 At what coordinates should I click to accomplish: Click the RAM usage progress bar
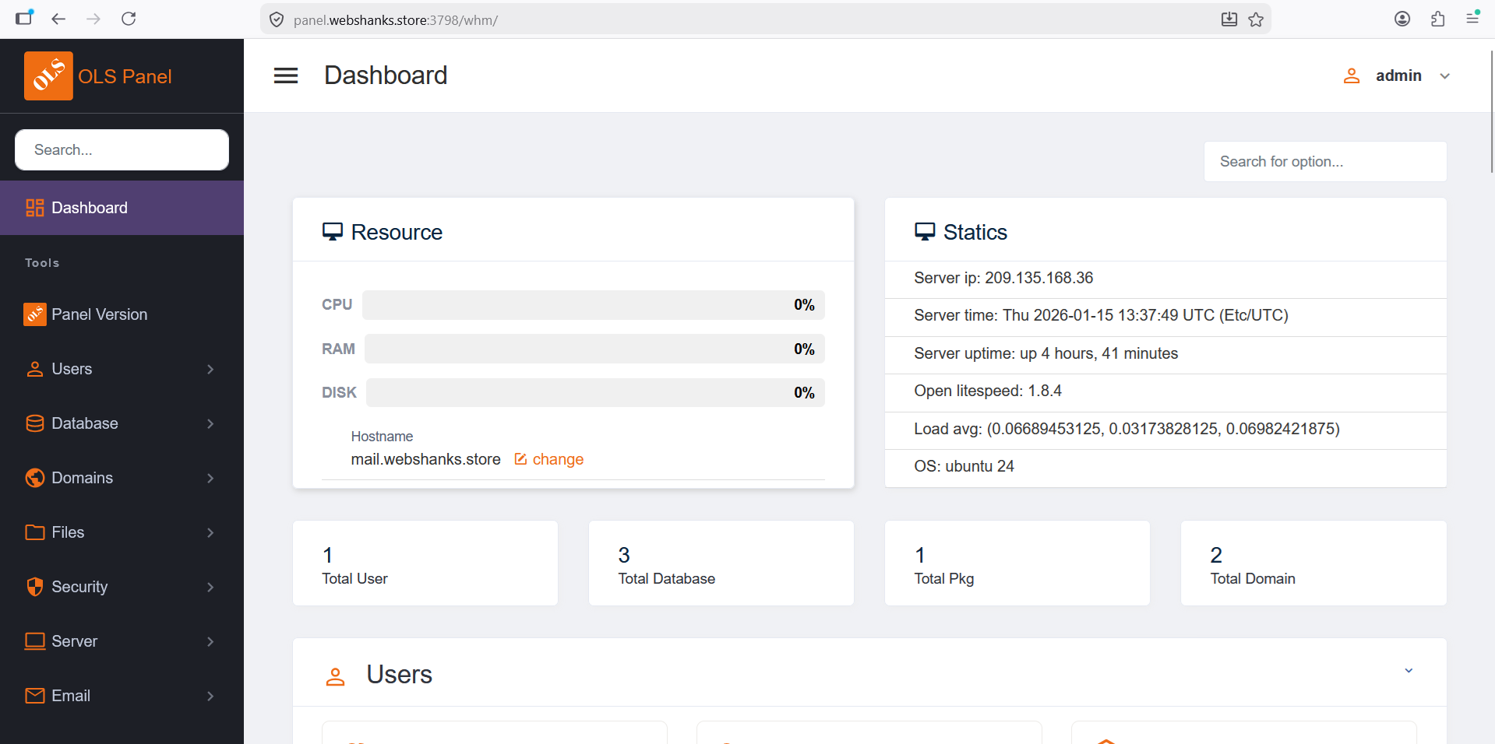[x=594, y=349]
